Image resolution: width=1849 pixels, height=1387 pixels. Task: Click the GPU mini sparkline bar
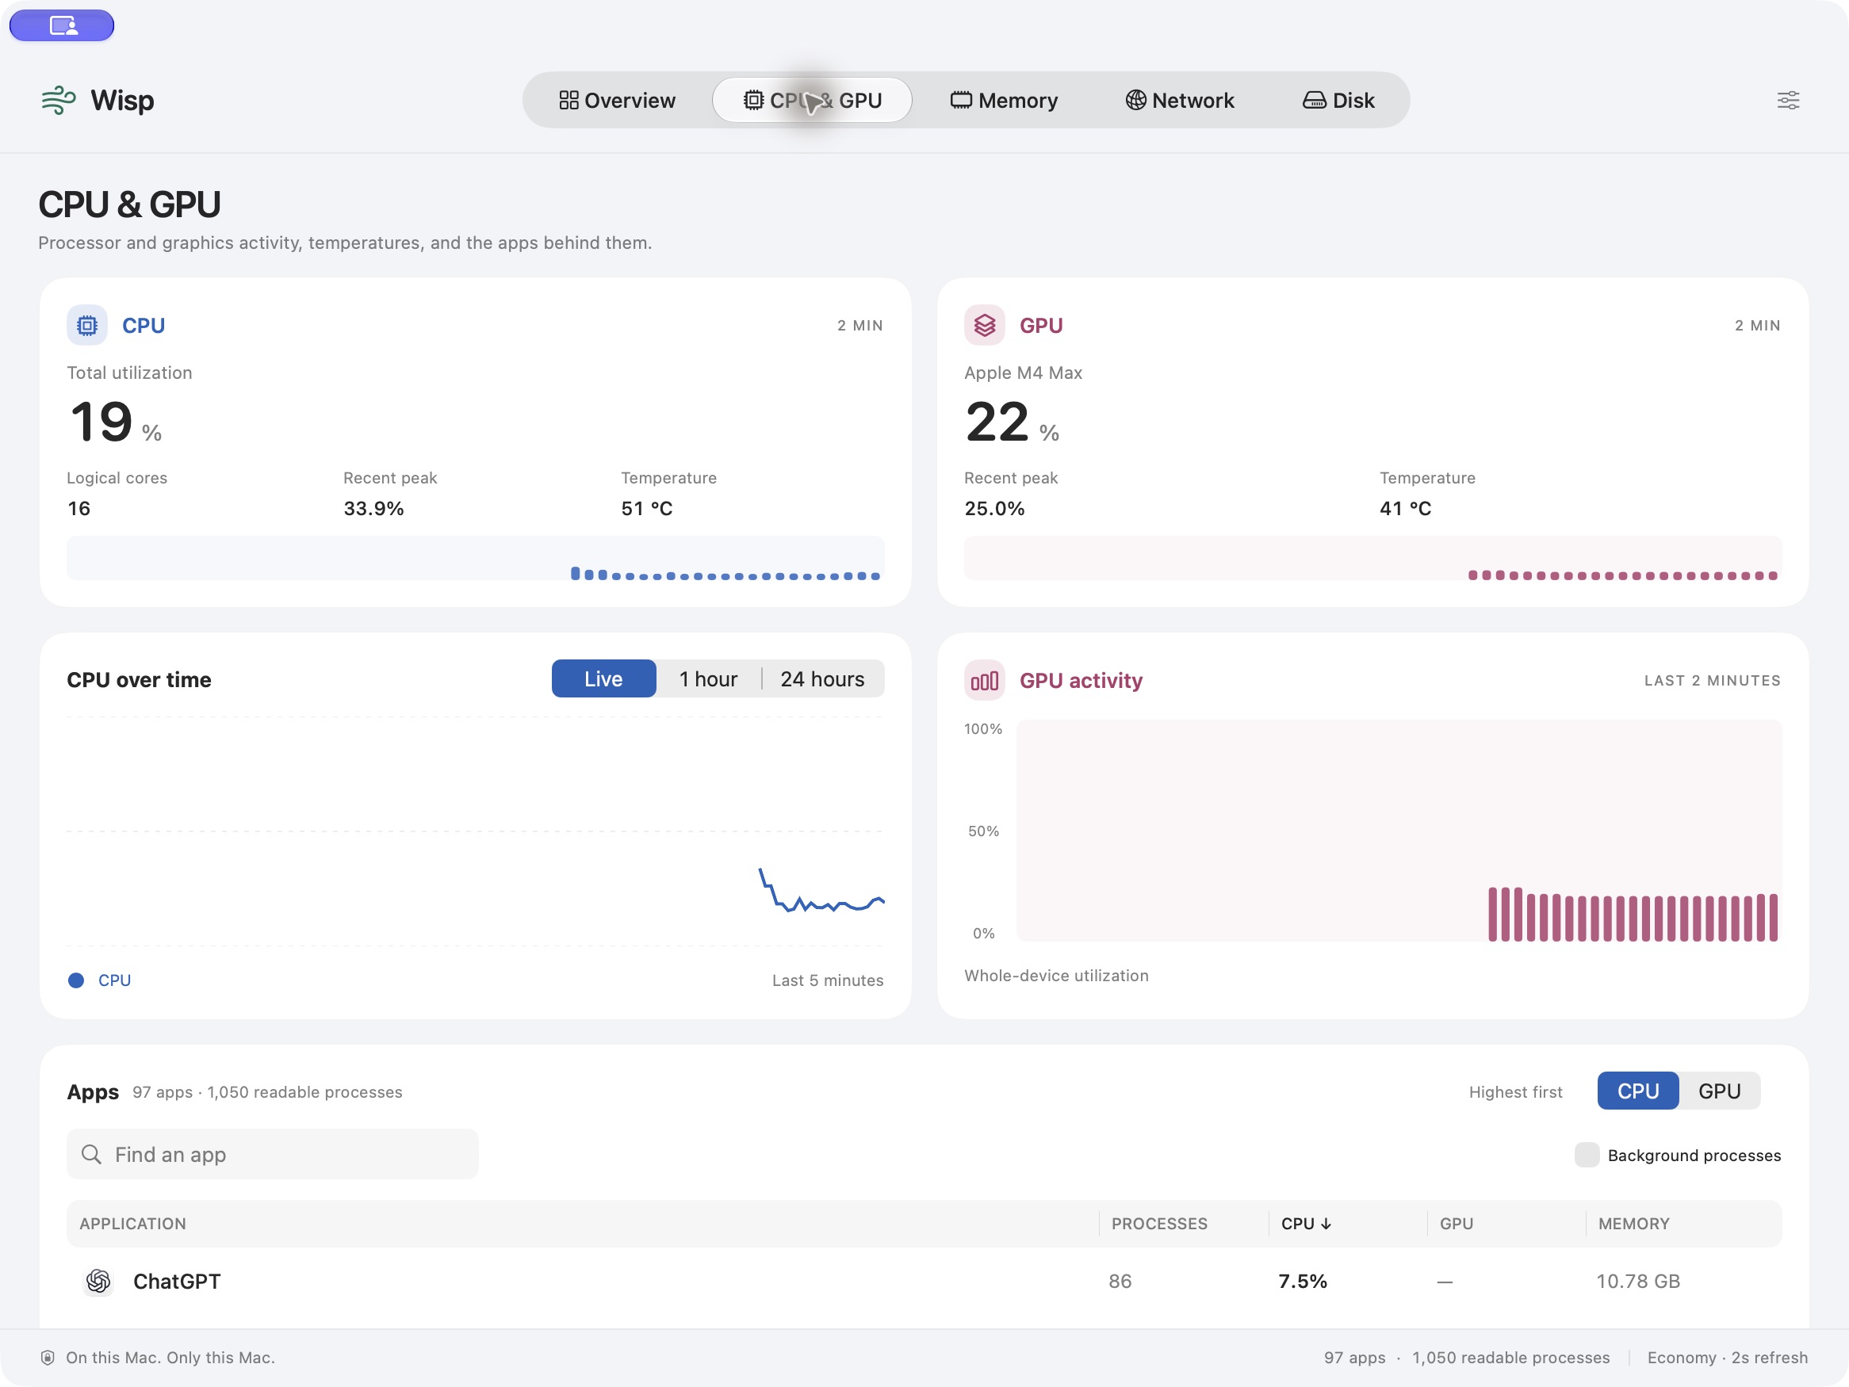coord(1372,558)
